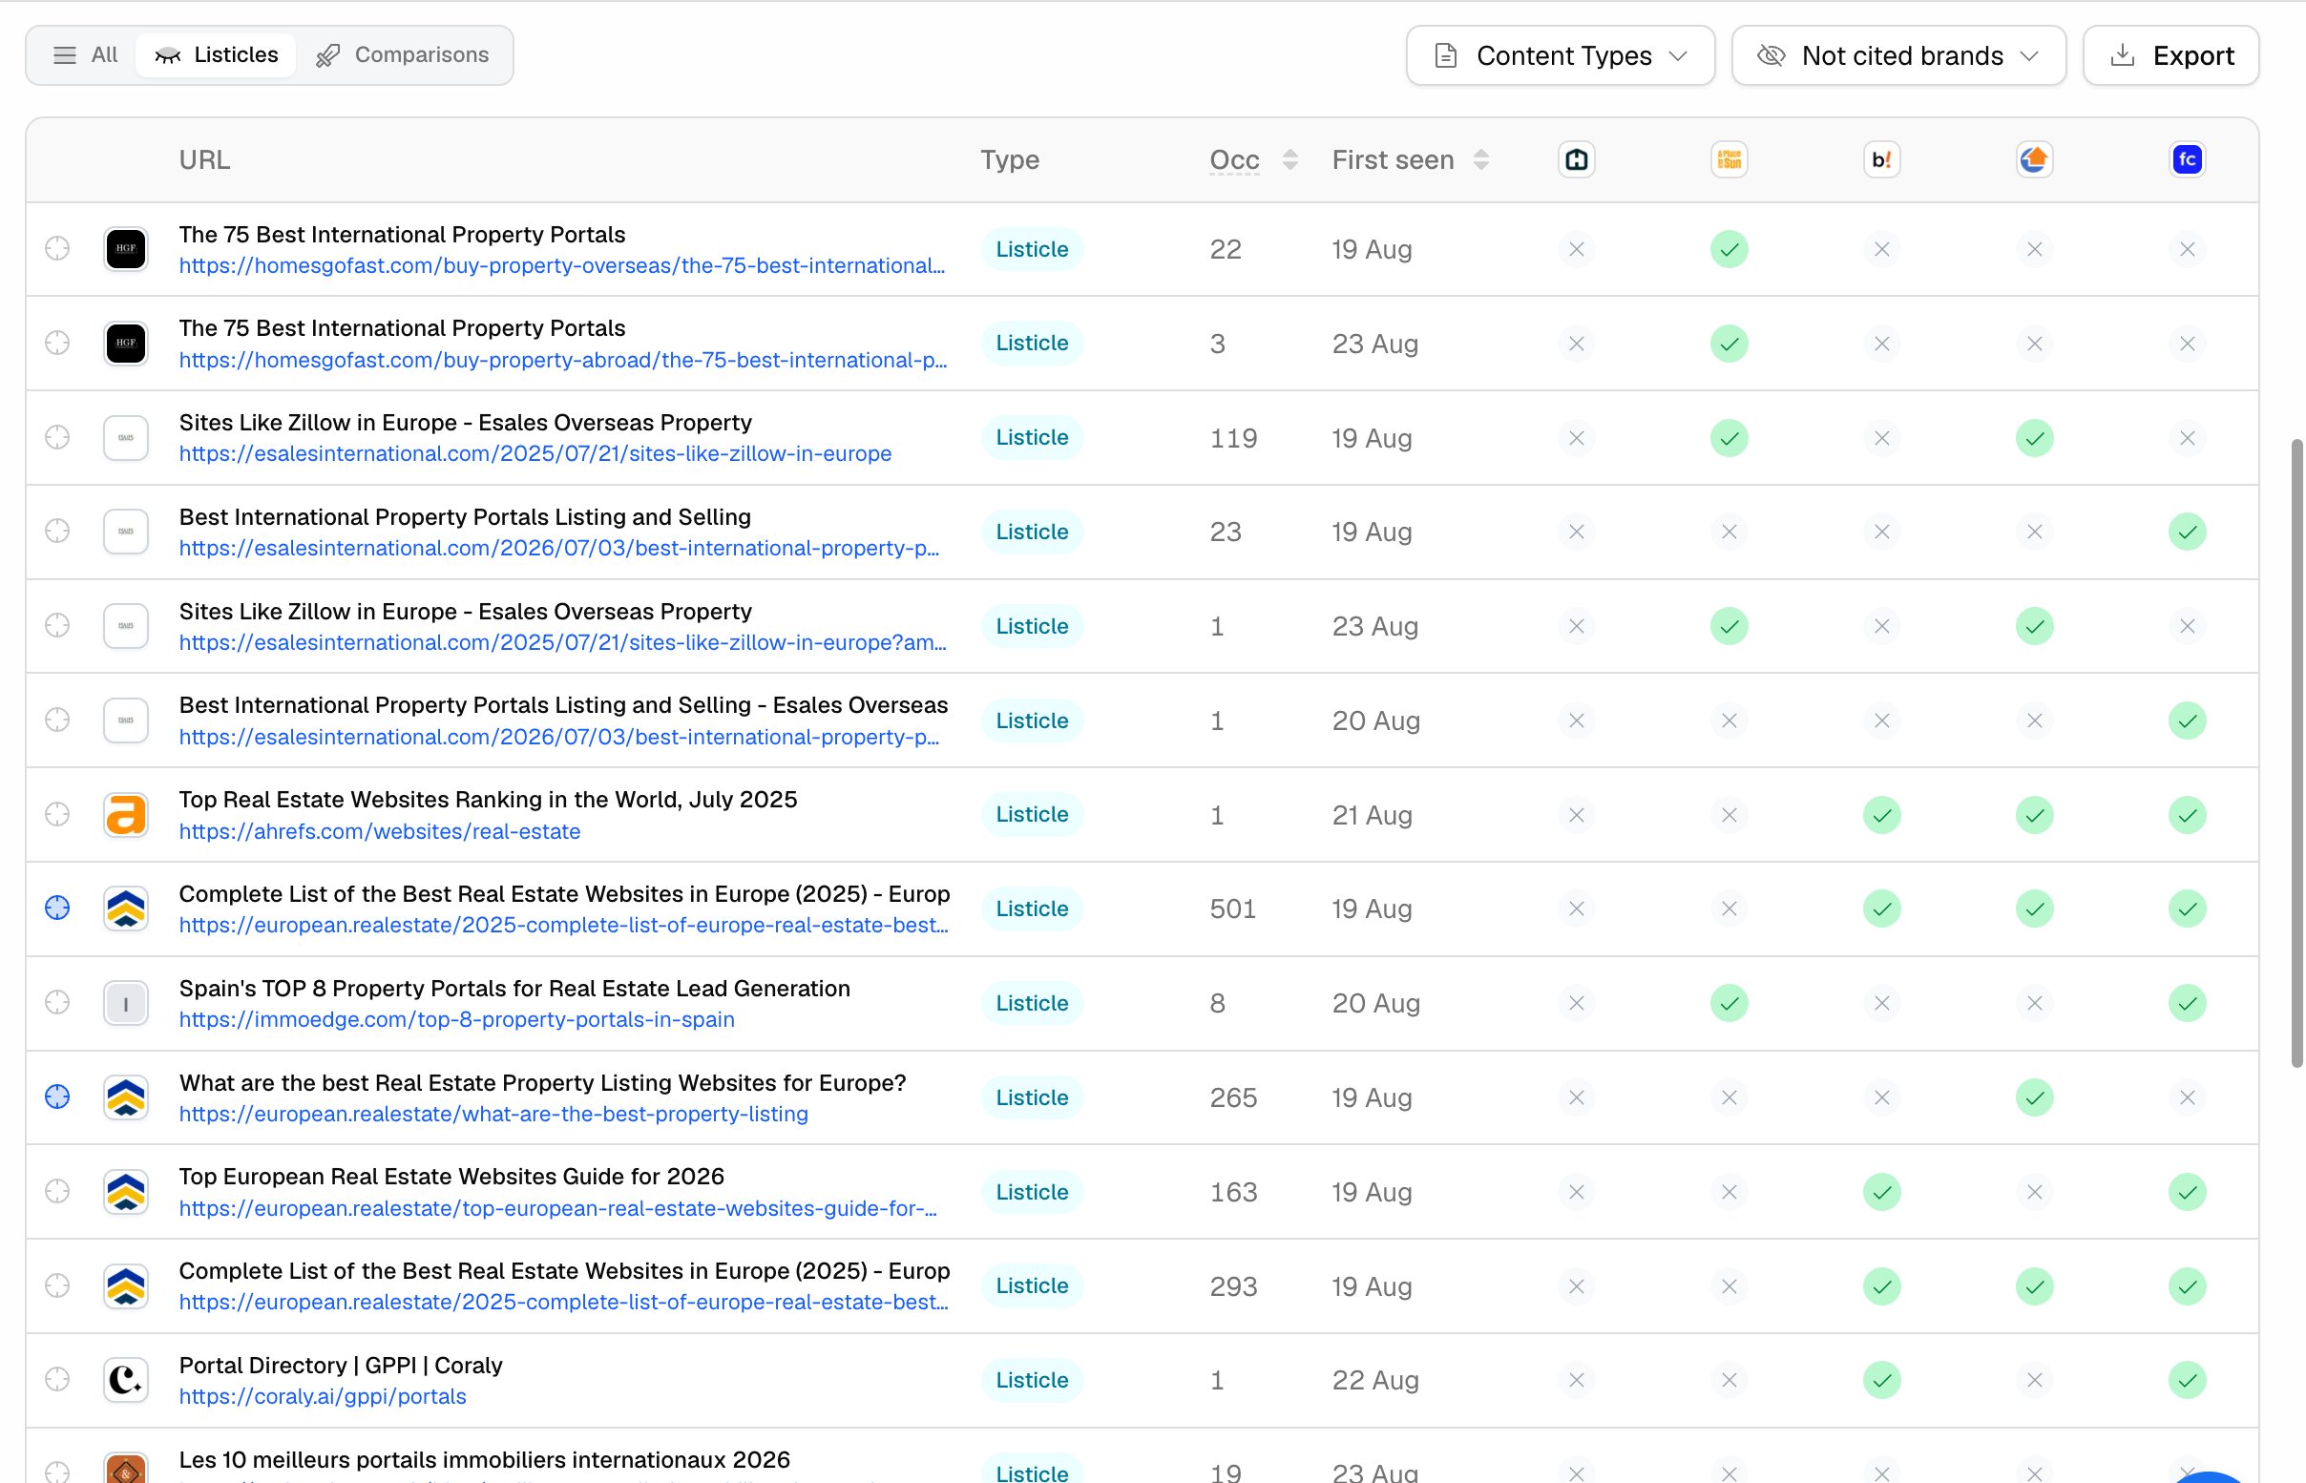Click the green check under orange-blue house brand in the 265-occurrence row

pos(2035,1097)
